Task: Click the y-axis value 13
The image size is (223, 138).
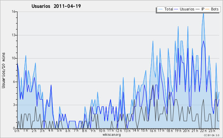Action: [13, 35]
